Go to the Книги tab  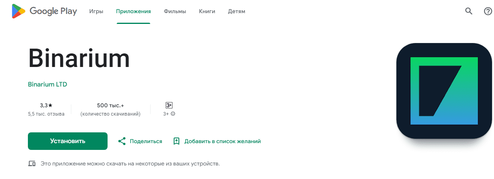point(207,11)
